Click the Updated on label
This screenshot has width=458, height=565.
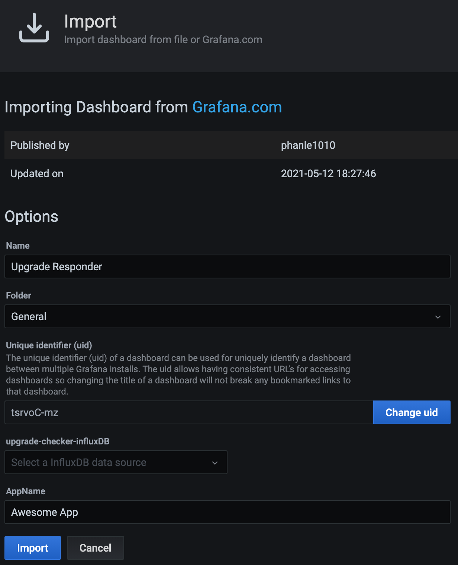click(37, 174)
